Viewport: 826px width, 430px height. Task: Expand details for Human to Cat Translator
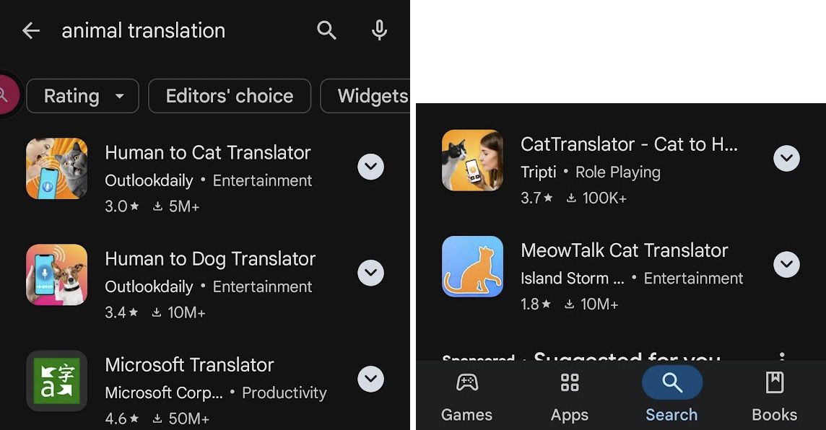point(370,167)
